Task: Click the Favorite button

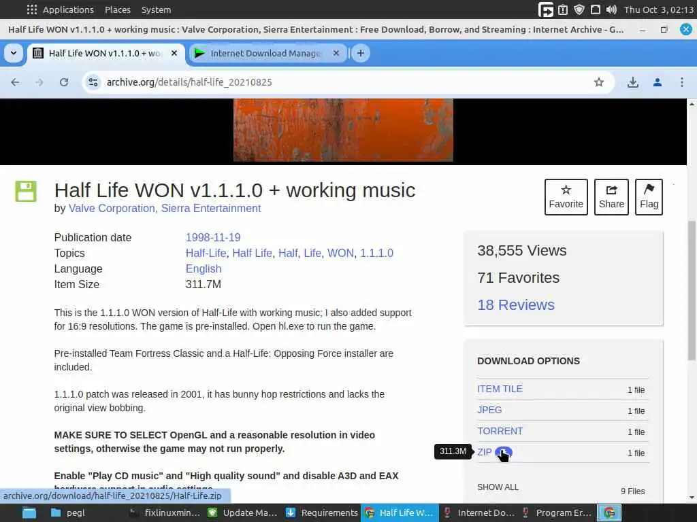Action: [566, 197]
